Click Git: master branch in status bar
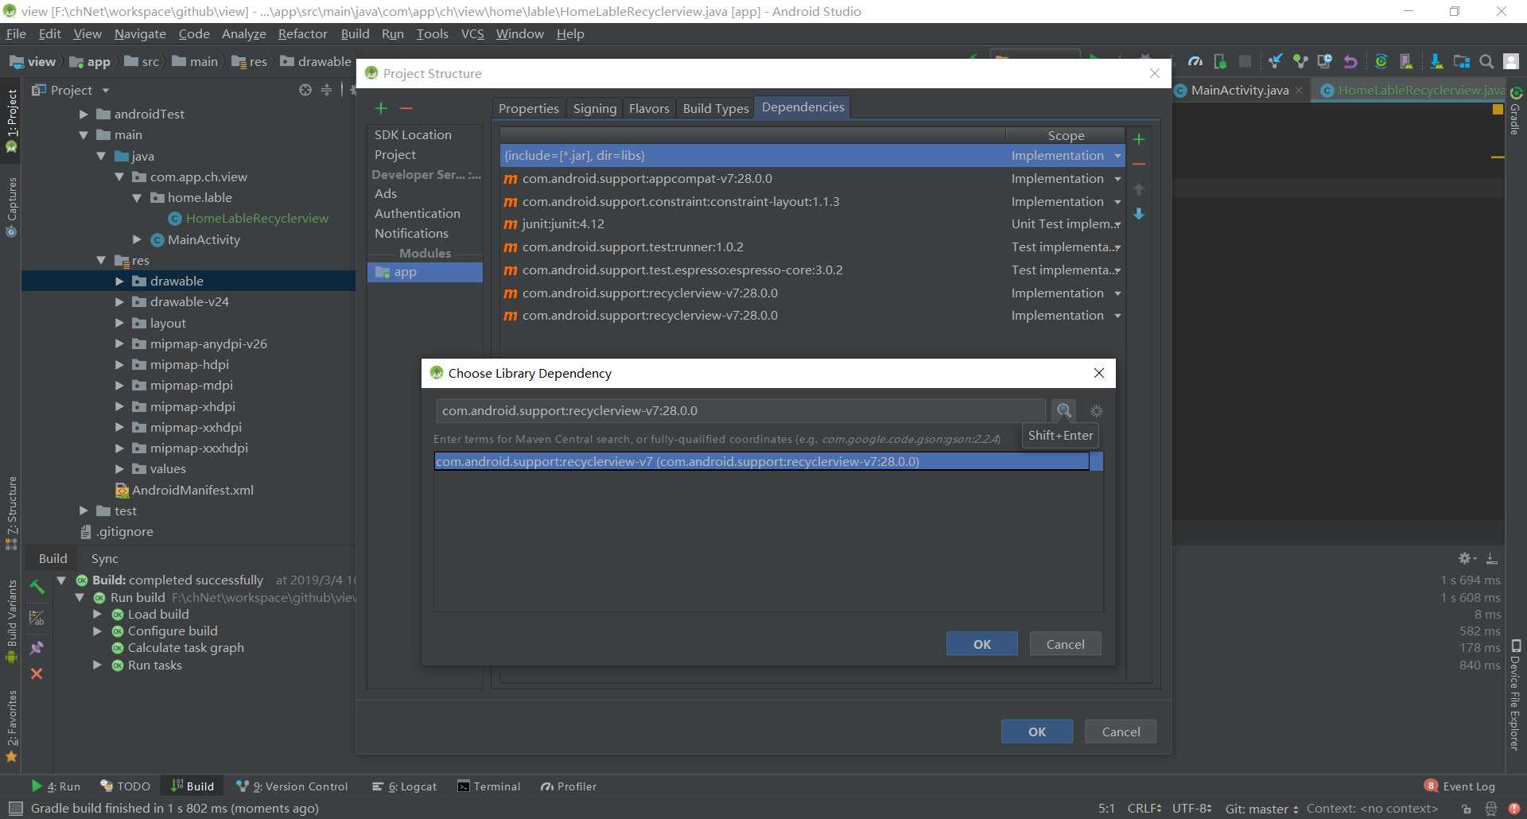Image resolution: width=1527 pixels, height=819 pixels. click(x=1261, y=809)
